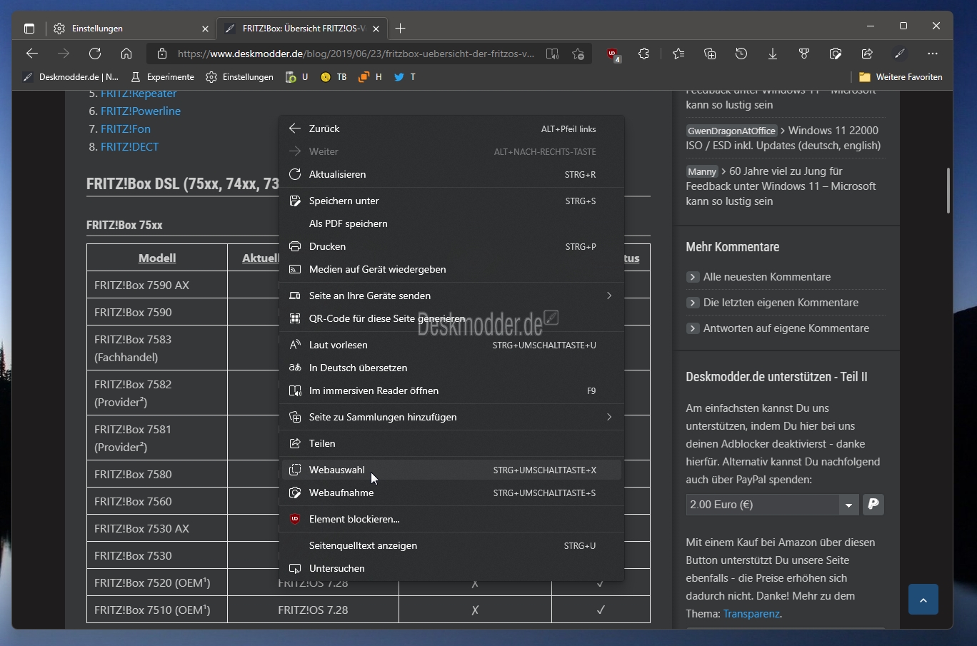Image resolution: width=977 pixels, height=646 pixels.
Task: Select Laut vorlesen menu entry
Action: [451, 345]
